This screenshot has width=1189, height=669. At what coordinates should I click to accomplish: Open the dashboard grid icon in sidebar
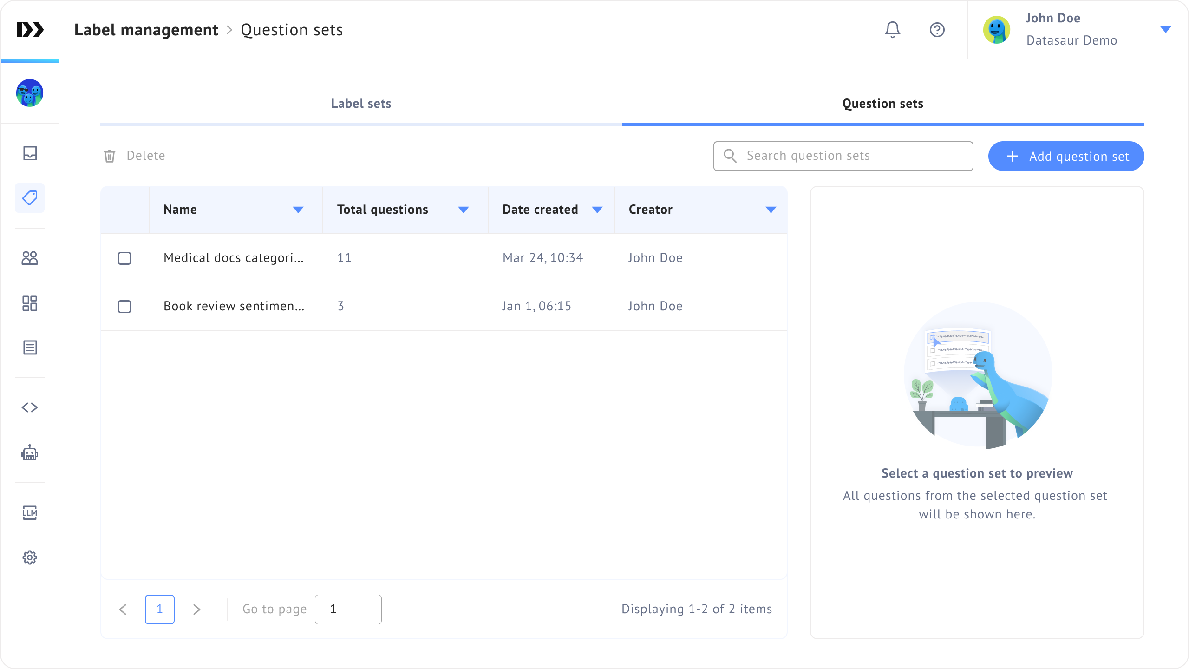click(x=30, y=303)
